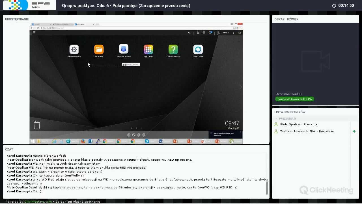Go to second desktop page dot

pos(136,128)
